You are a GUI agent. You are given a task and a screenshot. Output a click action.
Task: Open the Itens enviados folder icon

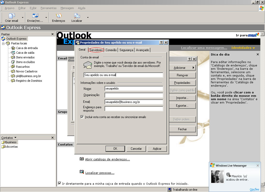click(13, 57)
